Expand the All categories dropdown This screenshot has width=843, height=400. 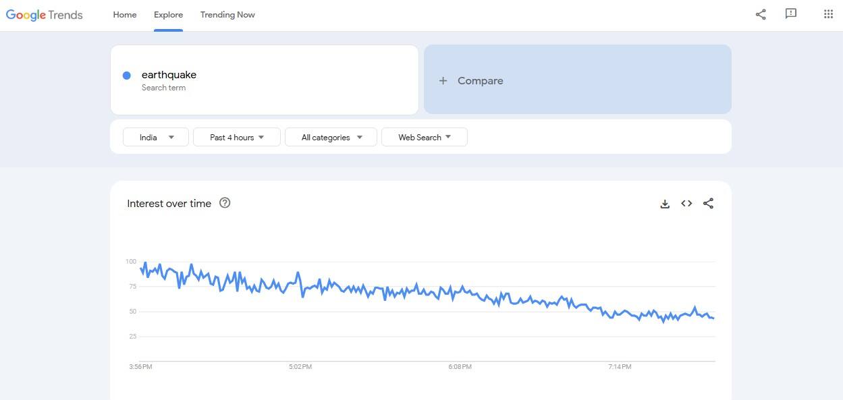coord(331,138)
